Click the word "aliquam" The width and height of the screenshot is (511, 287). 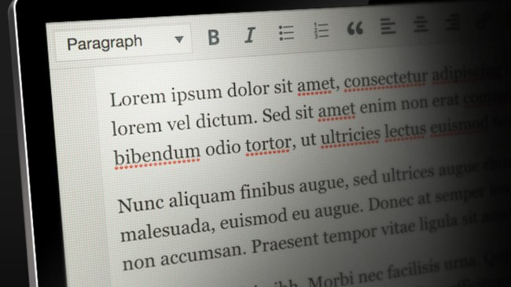tap(202, 197)
